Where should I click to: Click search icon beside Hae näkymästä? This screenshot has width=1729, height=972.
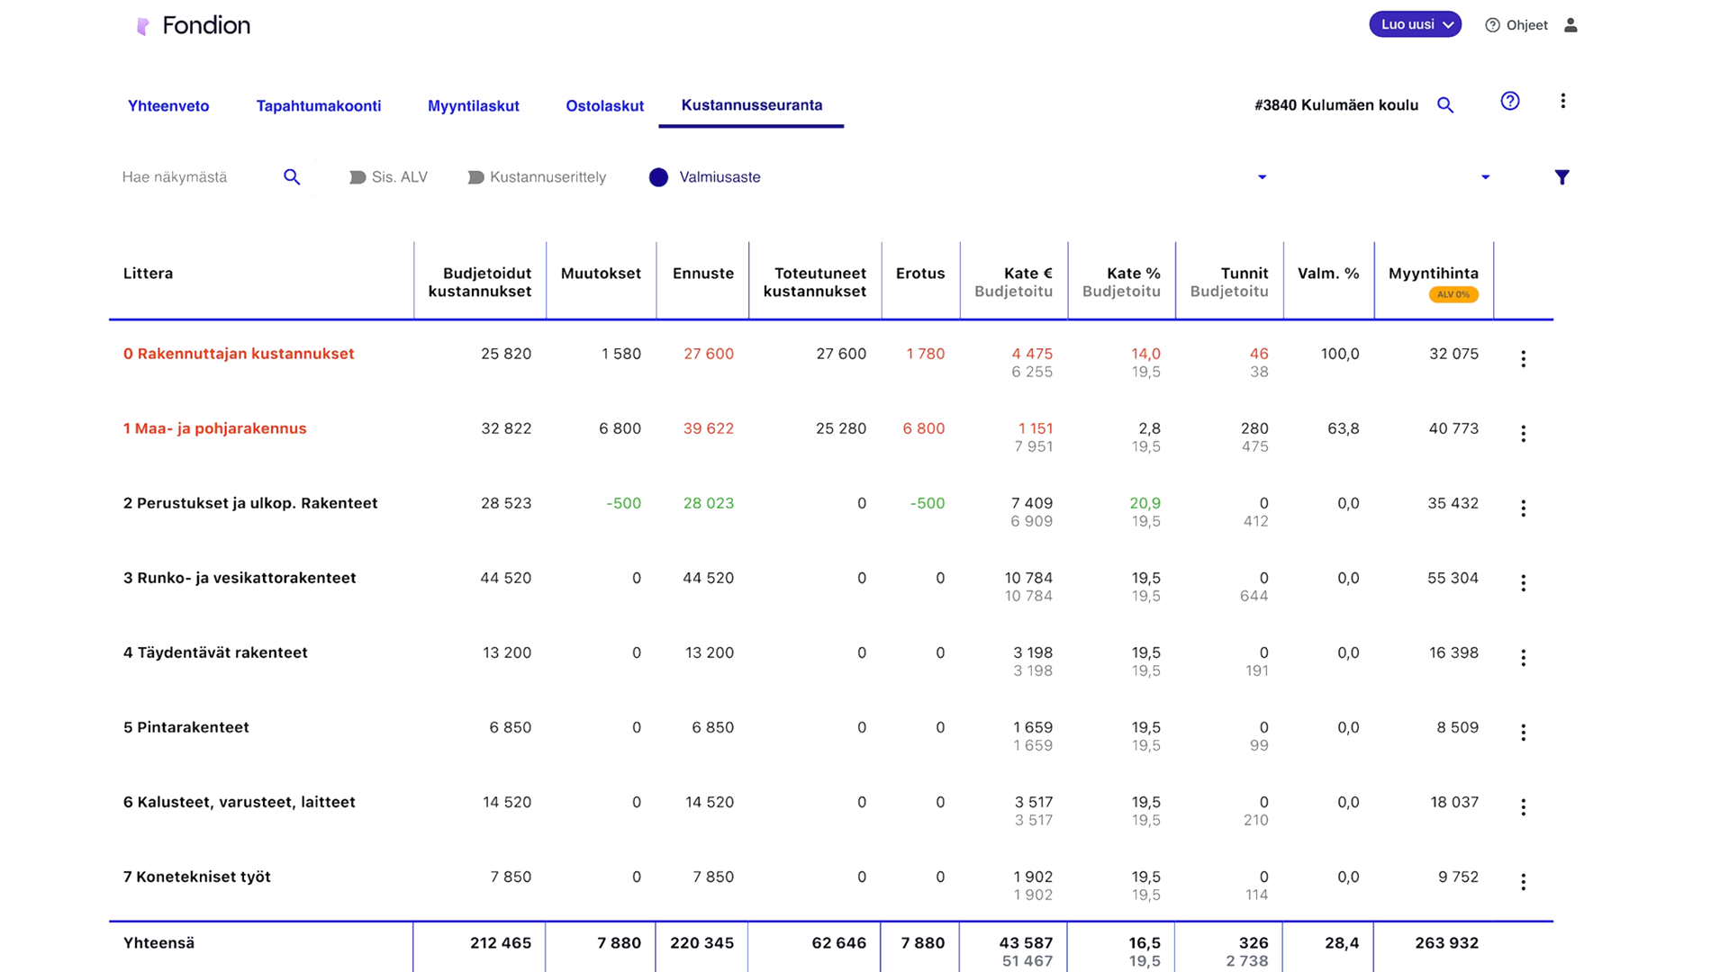[x=292, y=177]
